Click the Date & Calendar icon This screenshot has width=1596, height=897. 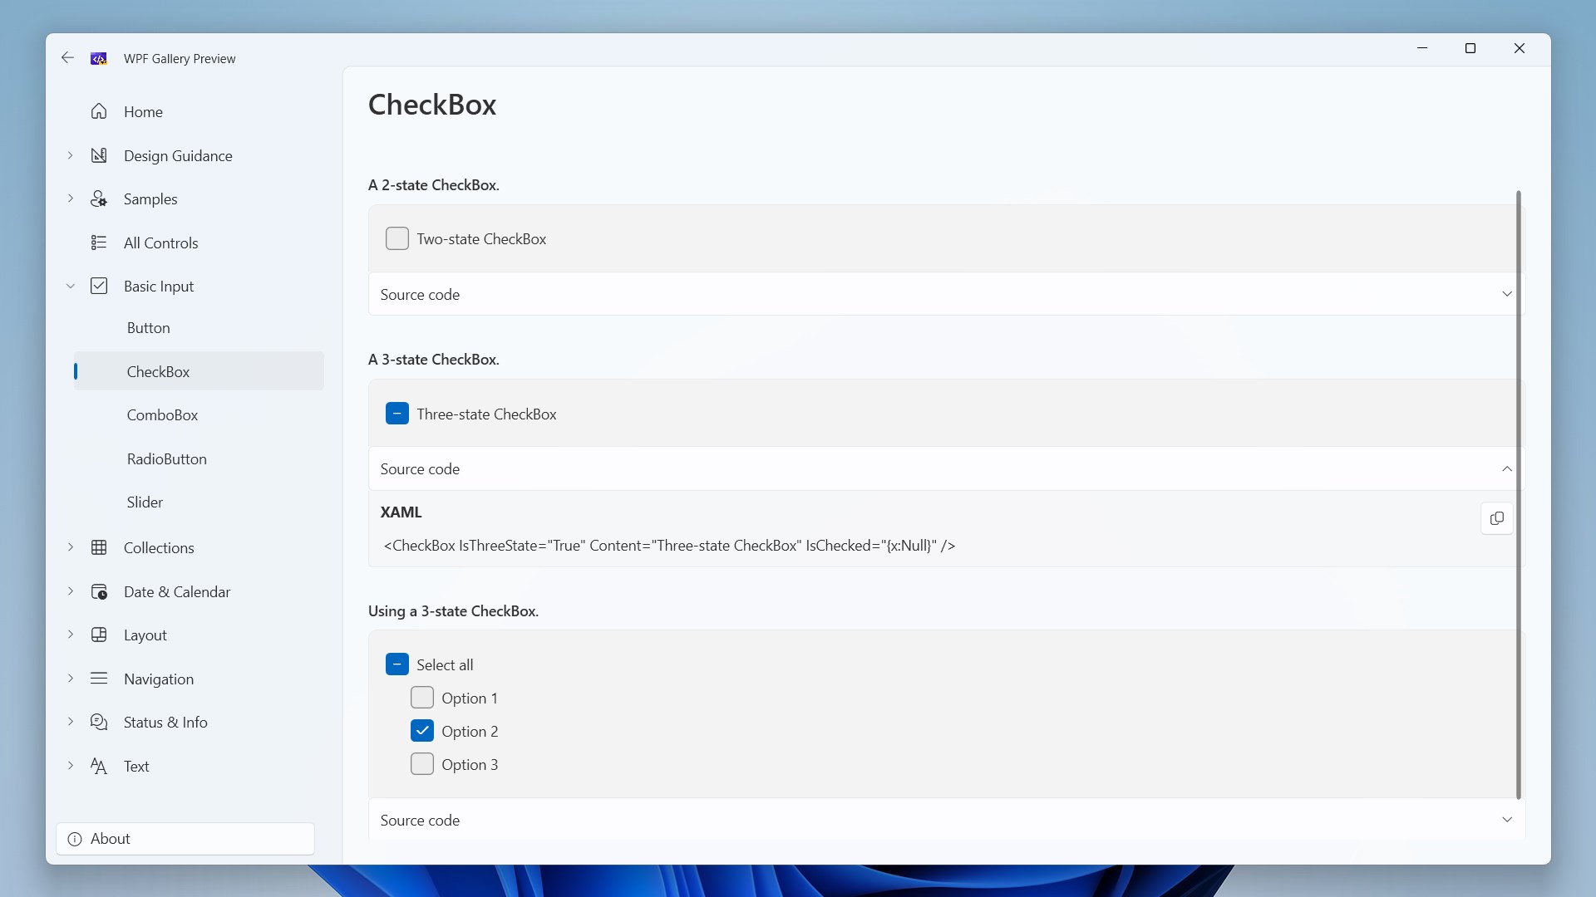tap(99, 592)
